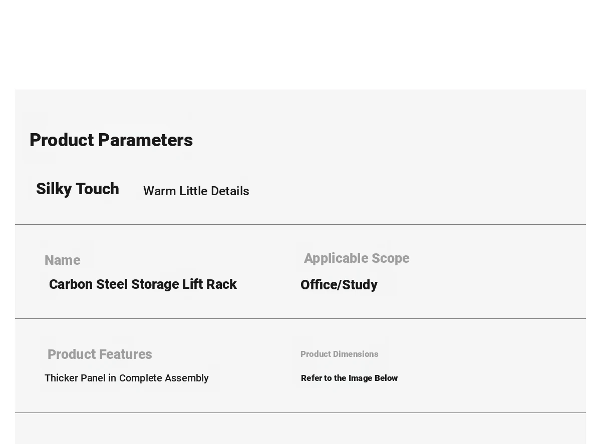
Task: Click the Warm Little Details subtitle
Action: 196,191
